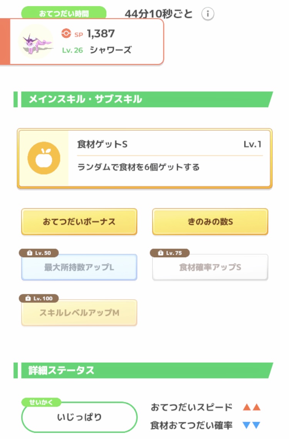Tap locked 最大所持数アップL sub skill
This screenshot has width=289, height=439.
[79, 267]
